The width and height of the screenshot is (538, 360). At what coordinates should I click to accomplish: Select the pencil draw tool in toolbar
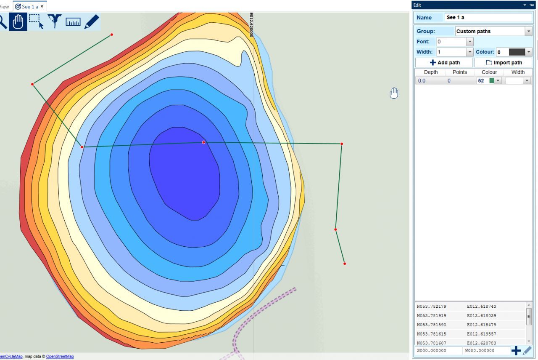click(x=91, y=22)
